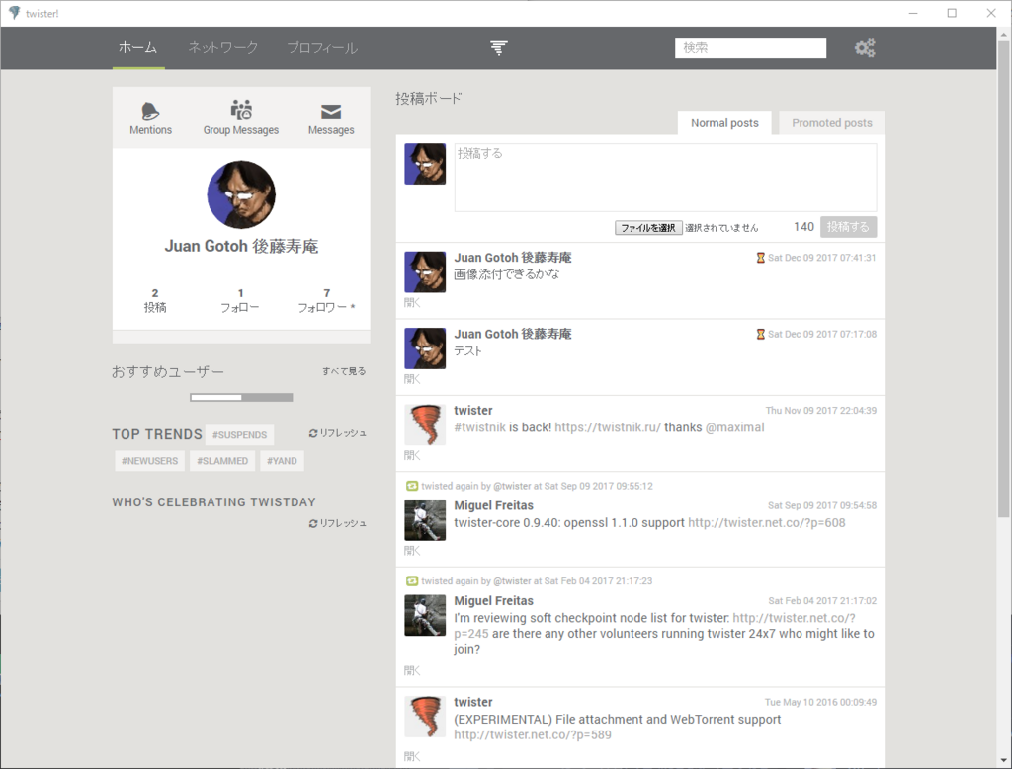Expand 開く on twister-core 0.9.40 post

tap(412, 551)
